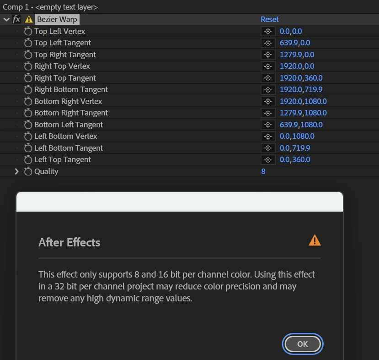Screen dimensions: 379x360
Task: Toggle stopwatch for Left Bottom Tangent
Action: (28, 148)
